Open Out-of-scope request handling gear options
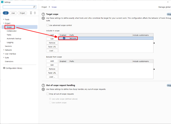Image resolution: width=171 pixels, height=124 pixels. pos(43,89)
